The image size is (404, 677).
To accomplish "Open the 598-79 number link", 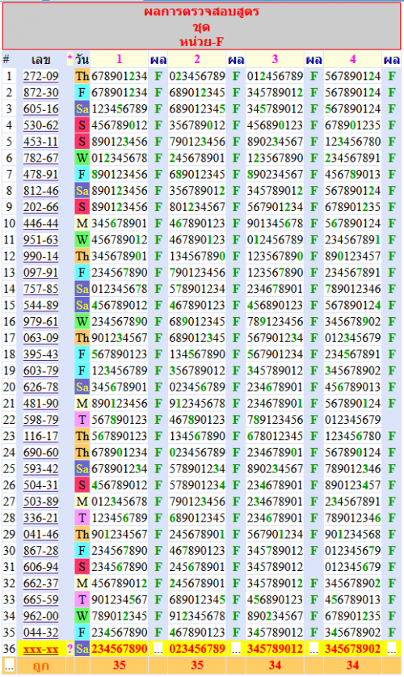I will (x=41, y=420).
